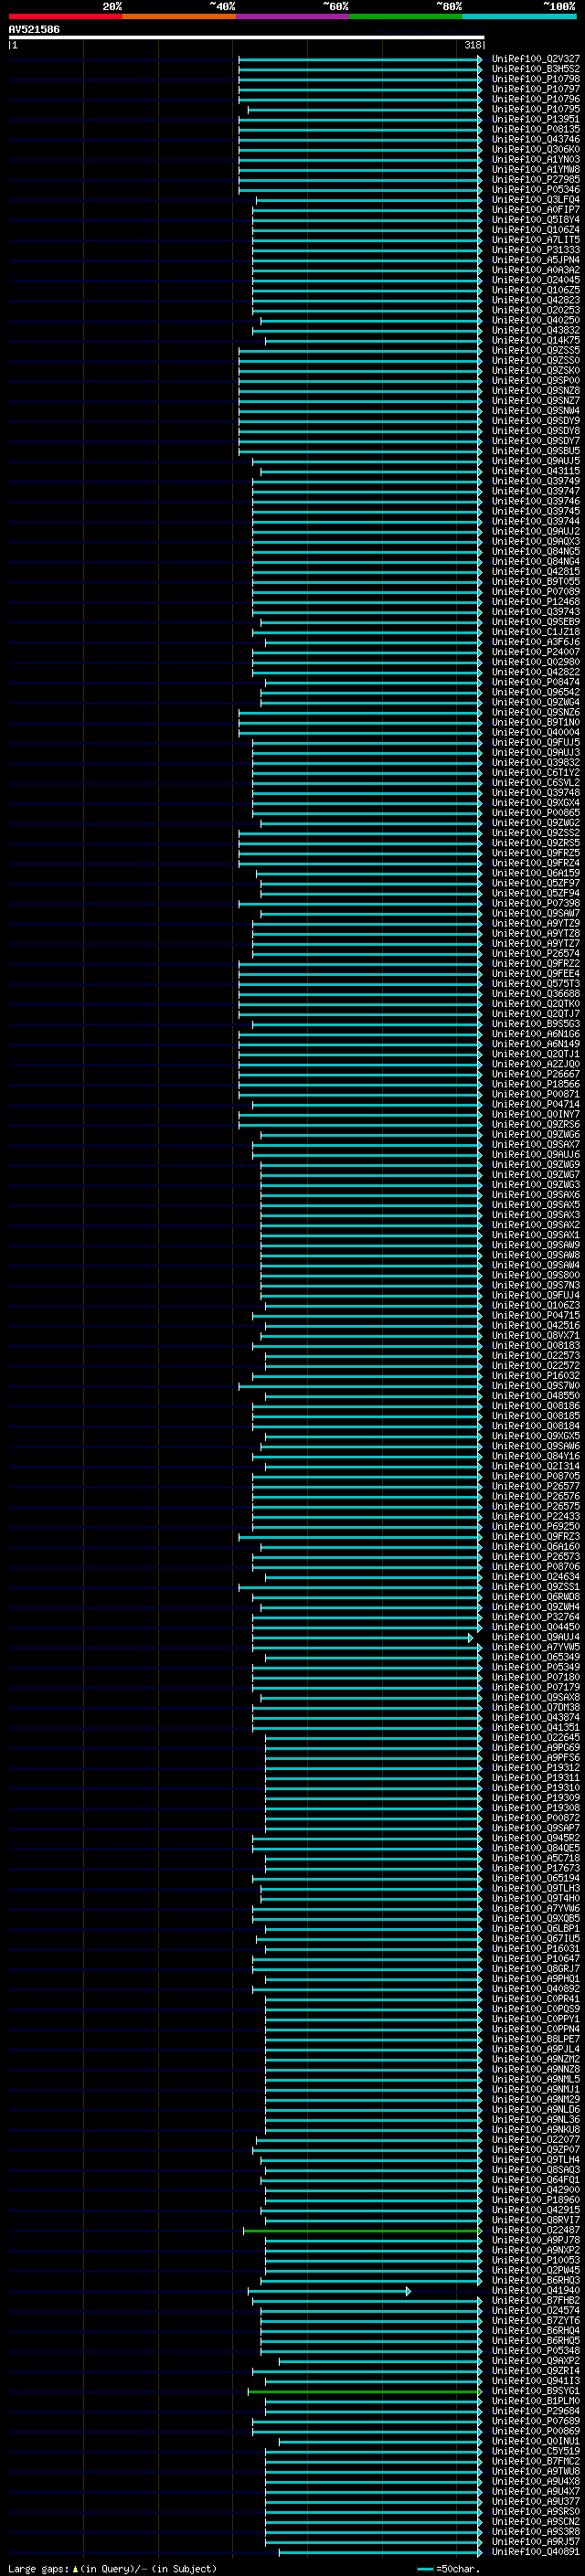Select the UniRef100_Q40004 hit label
This screenshot has width=585, height=2576.
click(x=536, y=732)
